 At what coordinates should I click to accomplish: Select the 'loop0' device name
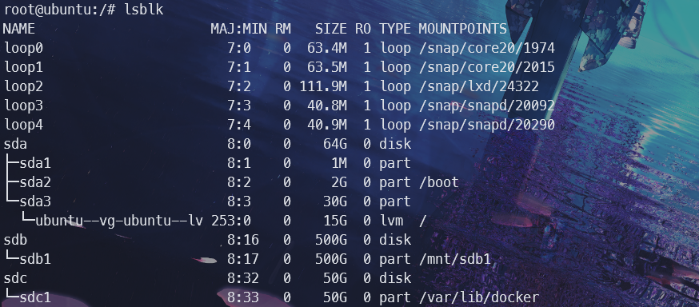[23, 48]
